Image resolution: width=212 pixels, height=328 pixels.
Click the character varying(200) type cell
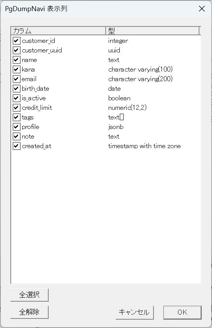click(x=140, y=79)
